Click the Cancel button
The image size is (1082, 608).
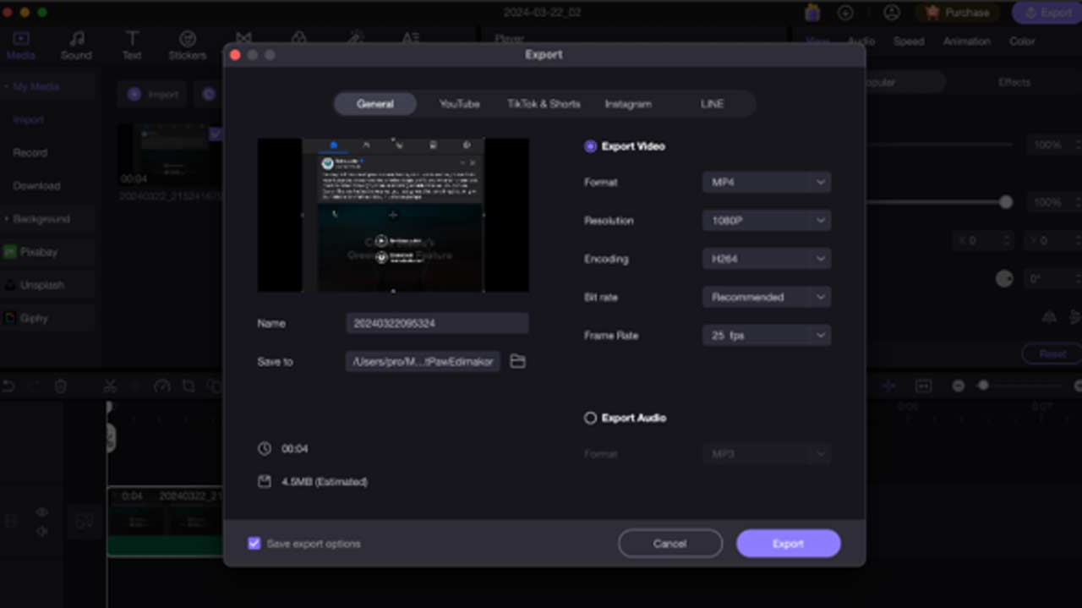tap(669, 544)
